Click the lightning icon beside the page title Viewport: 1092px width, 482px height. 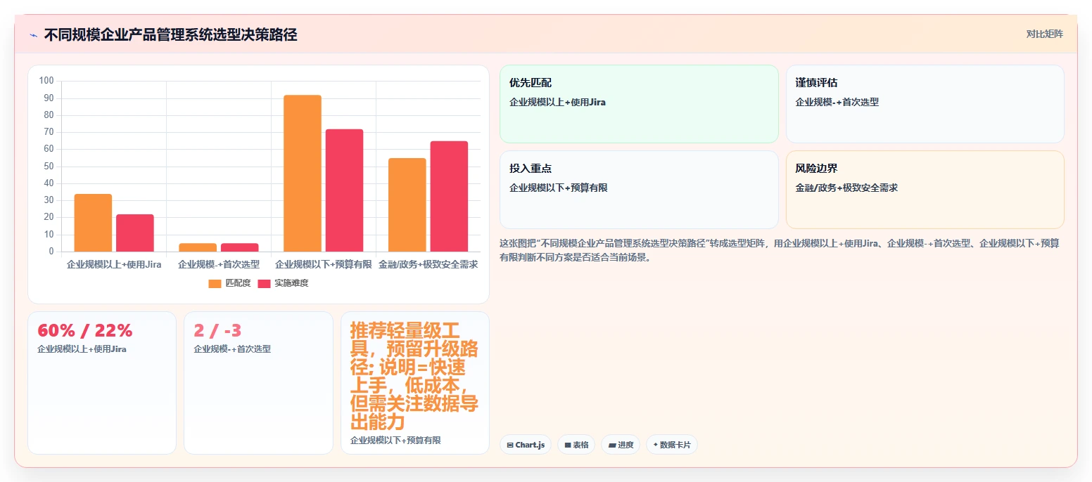33,35
